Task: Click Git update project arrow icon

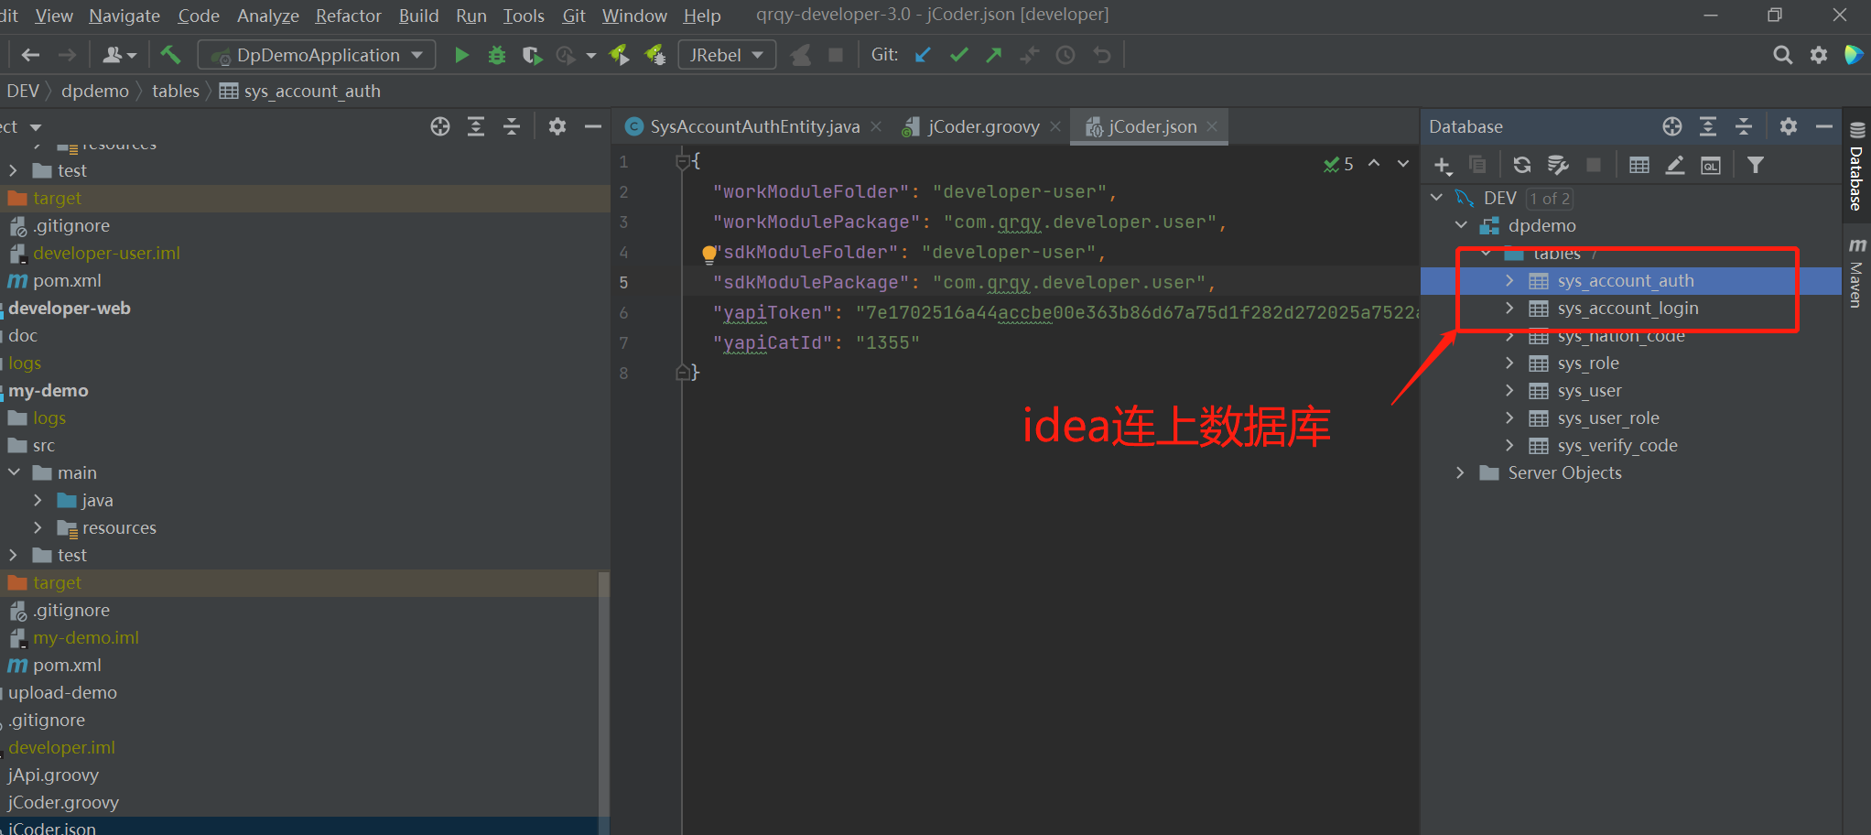Action: (x=923, y=55)
